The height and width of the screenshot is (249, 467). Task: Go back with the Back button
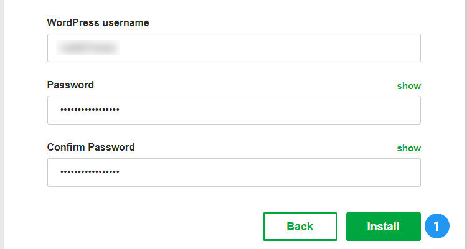coord(300,227)
